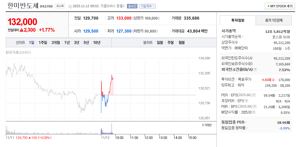
Task: Click the current price 132,000
Action: tap(22, 22)
